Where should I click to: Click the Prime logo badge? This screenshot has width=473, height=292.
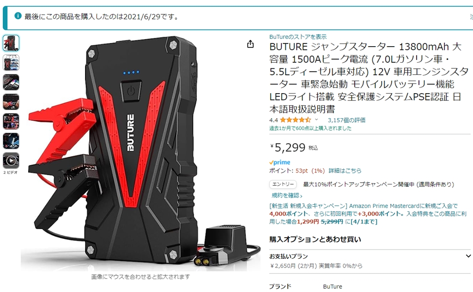(x=279, y=162)
